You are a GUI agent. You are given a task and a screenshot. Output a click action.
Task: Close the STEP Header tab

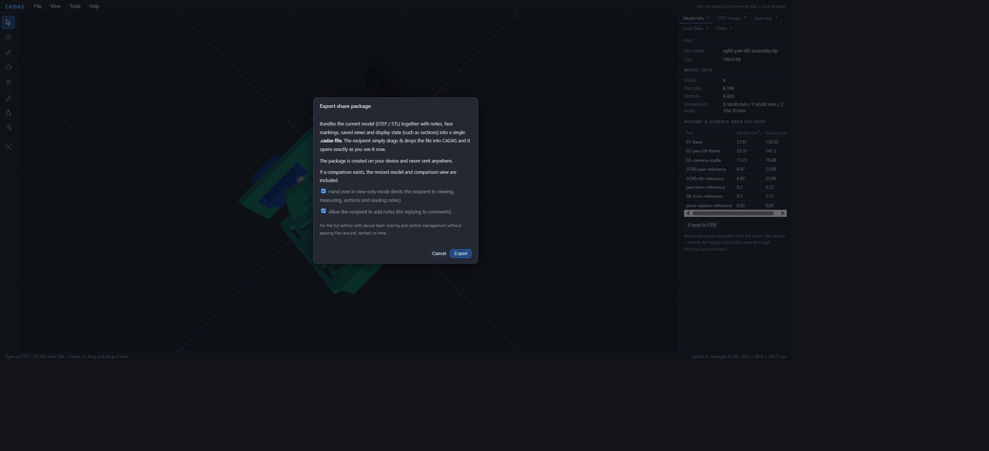(745, 18)
